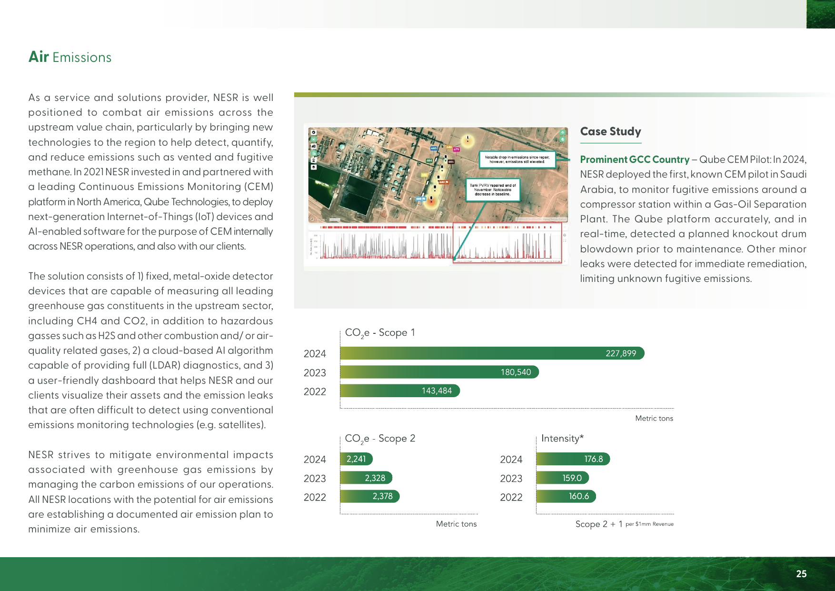Click the 2022 label in the Scope 1 chart
The image size is (835, 591).
(x=315, y=391)
